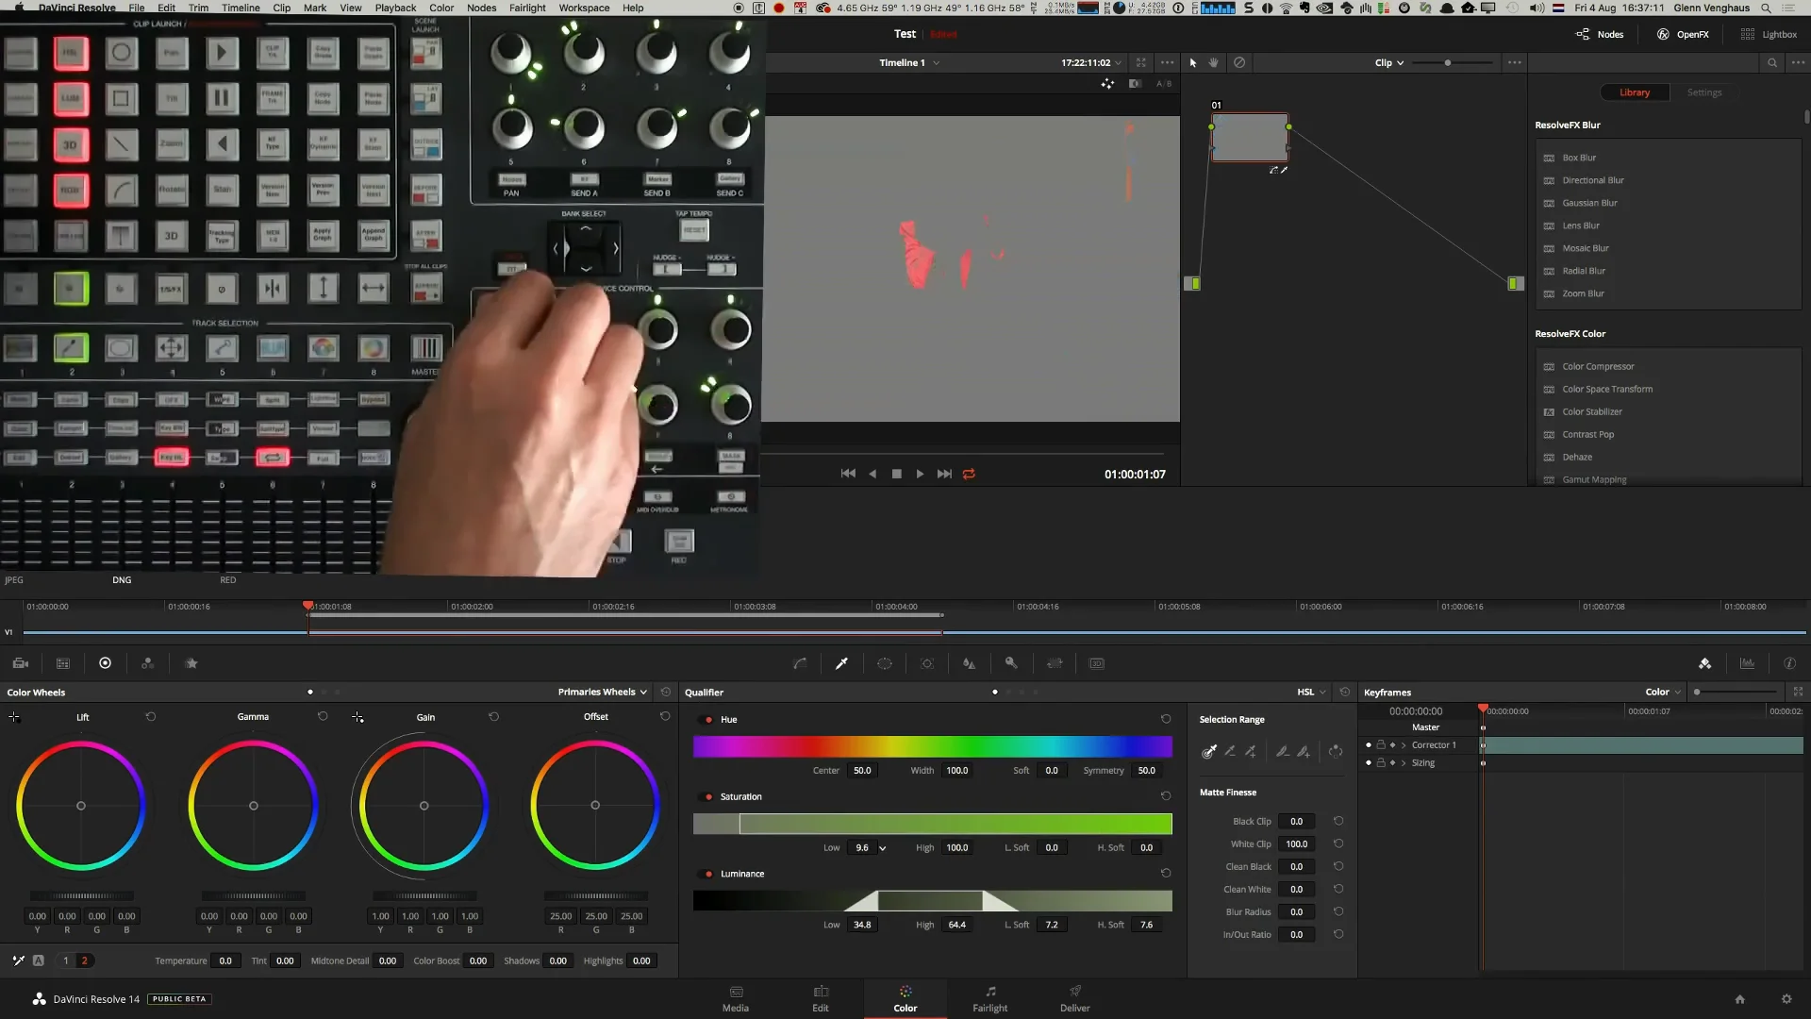This screenshot has height=1019, width=1811.
Task: Select the arrow pointer tool in node editor
Action: pos(1193,62)
